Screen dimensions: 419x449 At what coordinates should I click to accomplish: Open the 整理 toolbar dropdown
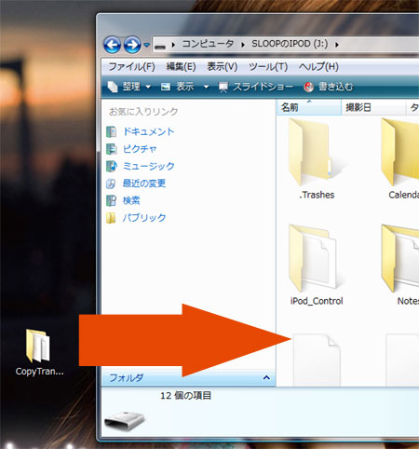point(129,87)
